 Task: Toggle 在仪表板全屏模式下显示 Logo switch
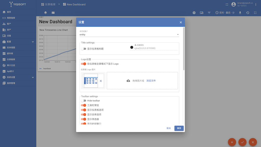tap(83, 64)
